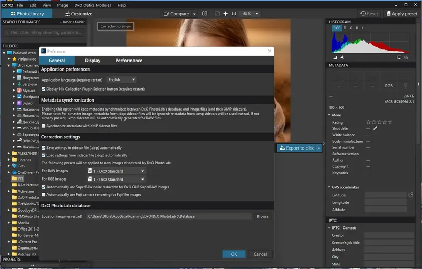Image resolution: width=422 pixels, height=269 pixels.
Task: Click the Correction preview button
Action: point(116,26)
